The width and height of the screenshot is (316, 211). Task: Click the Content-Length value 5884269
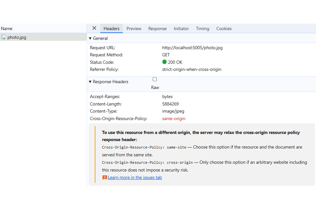click(170, 104)
